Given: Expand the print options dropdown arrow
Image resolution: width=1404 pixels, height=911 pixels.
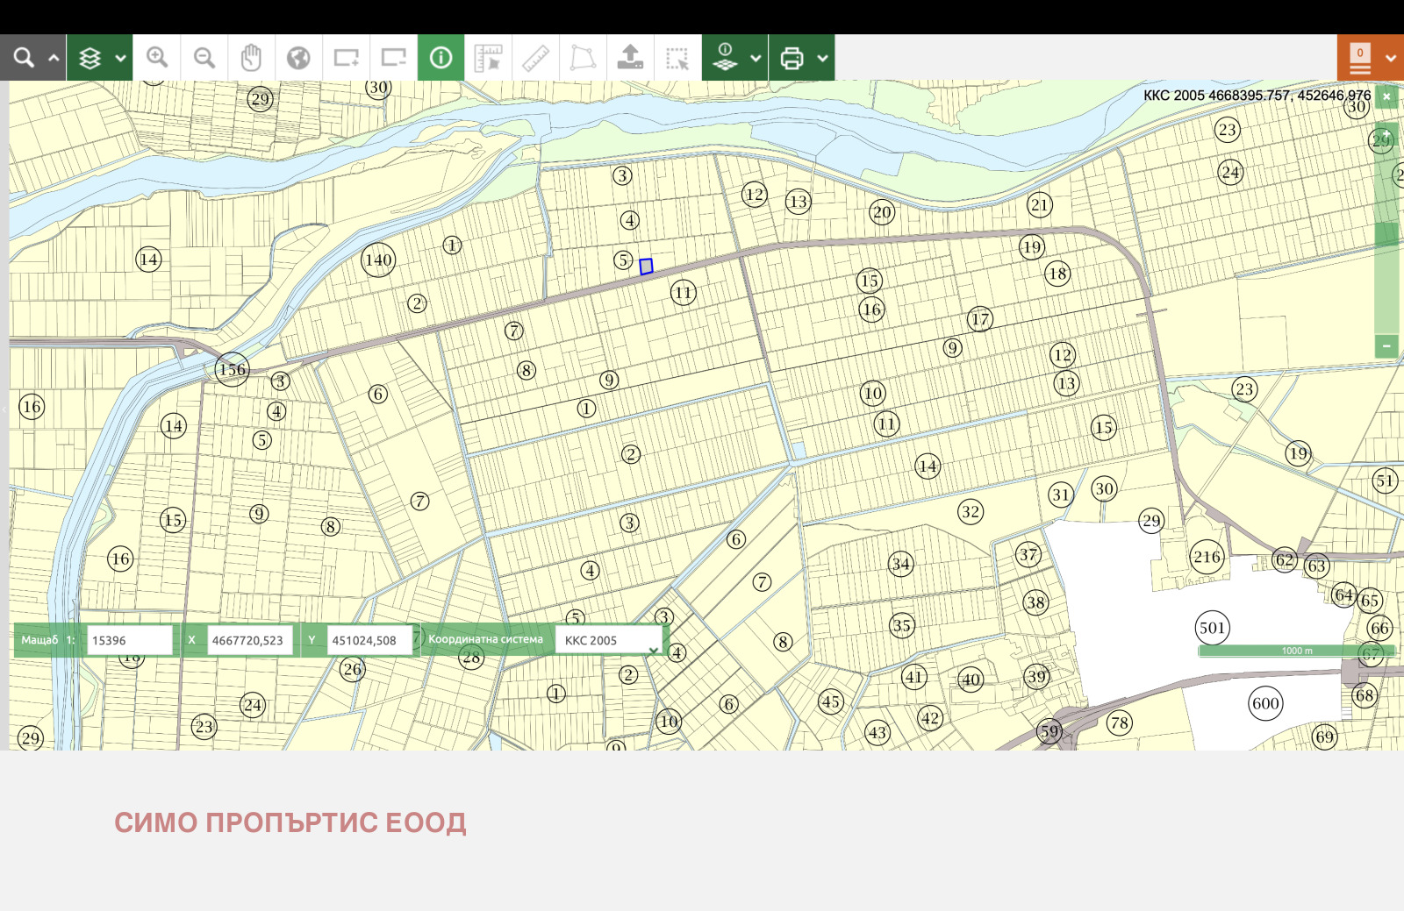Looking at the screenshot, I should point(822,58).
